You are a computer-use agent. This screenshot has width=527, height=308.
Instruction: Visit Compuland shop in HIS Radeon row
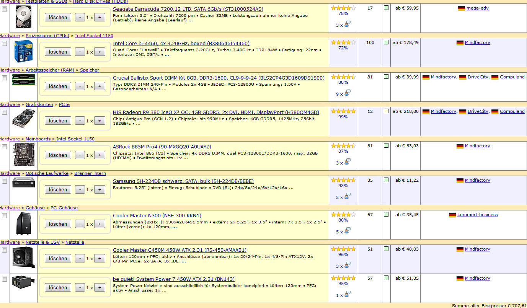click(x=512, y=111)
